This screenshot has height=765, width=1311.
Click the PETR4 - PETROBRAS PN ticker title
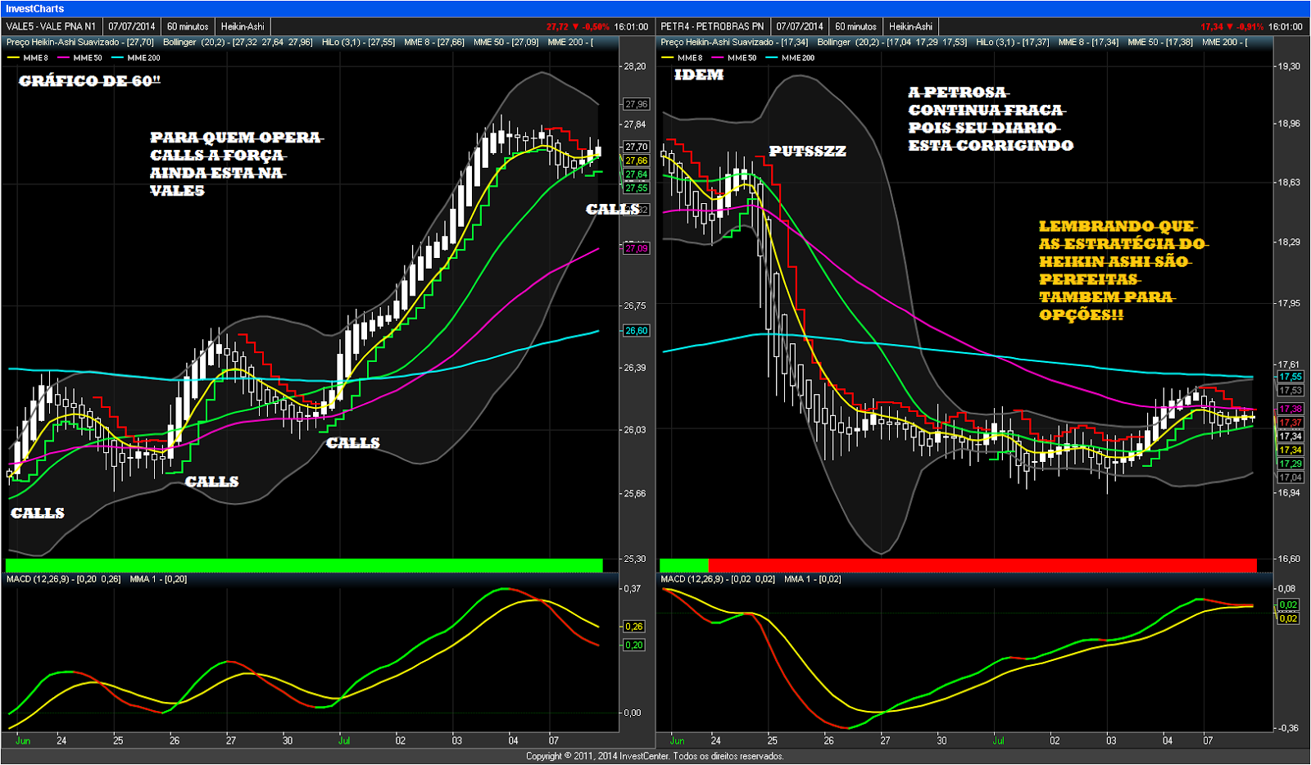click(x=712, y=26)
